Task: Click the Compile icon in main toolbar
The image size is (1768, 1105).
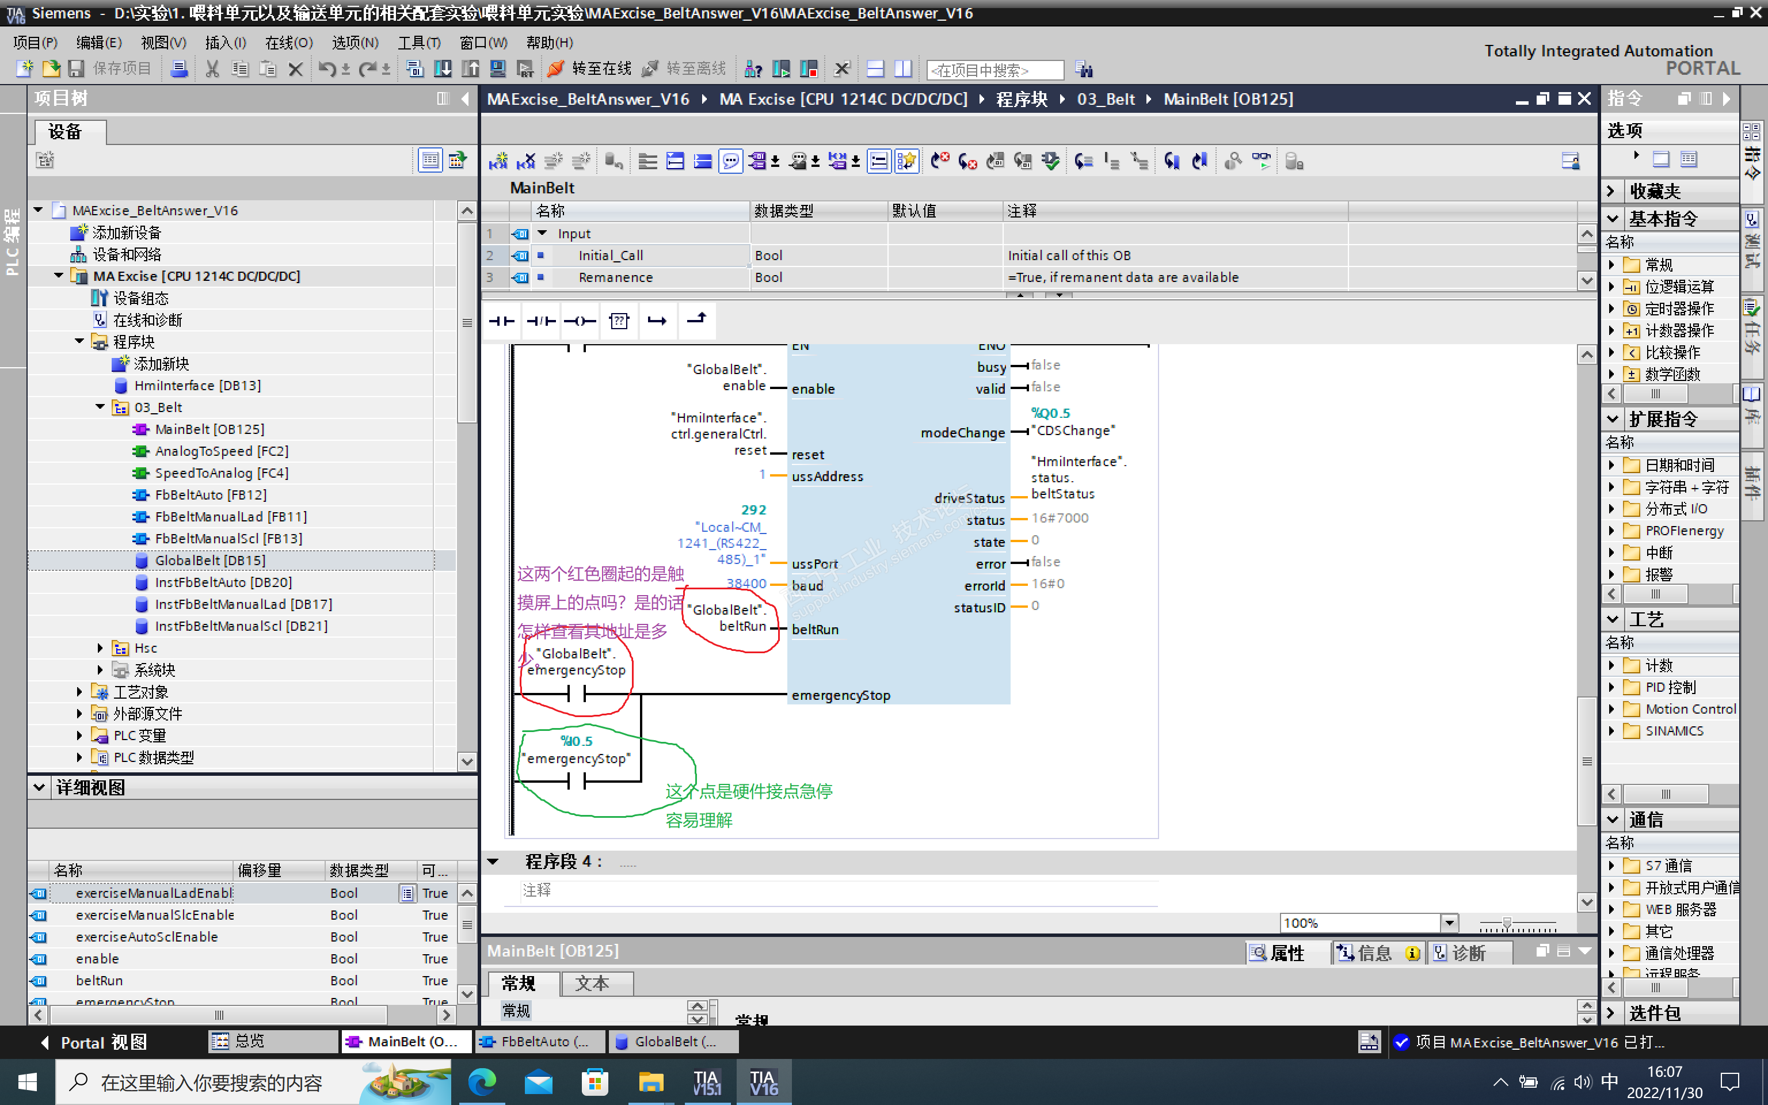Action: (415, 70)
